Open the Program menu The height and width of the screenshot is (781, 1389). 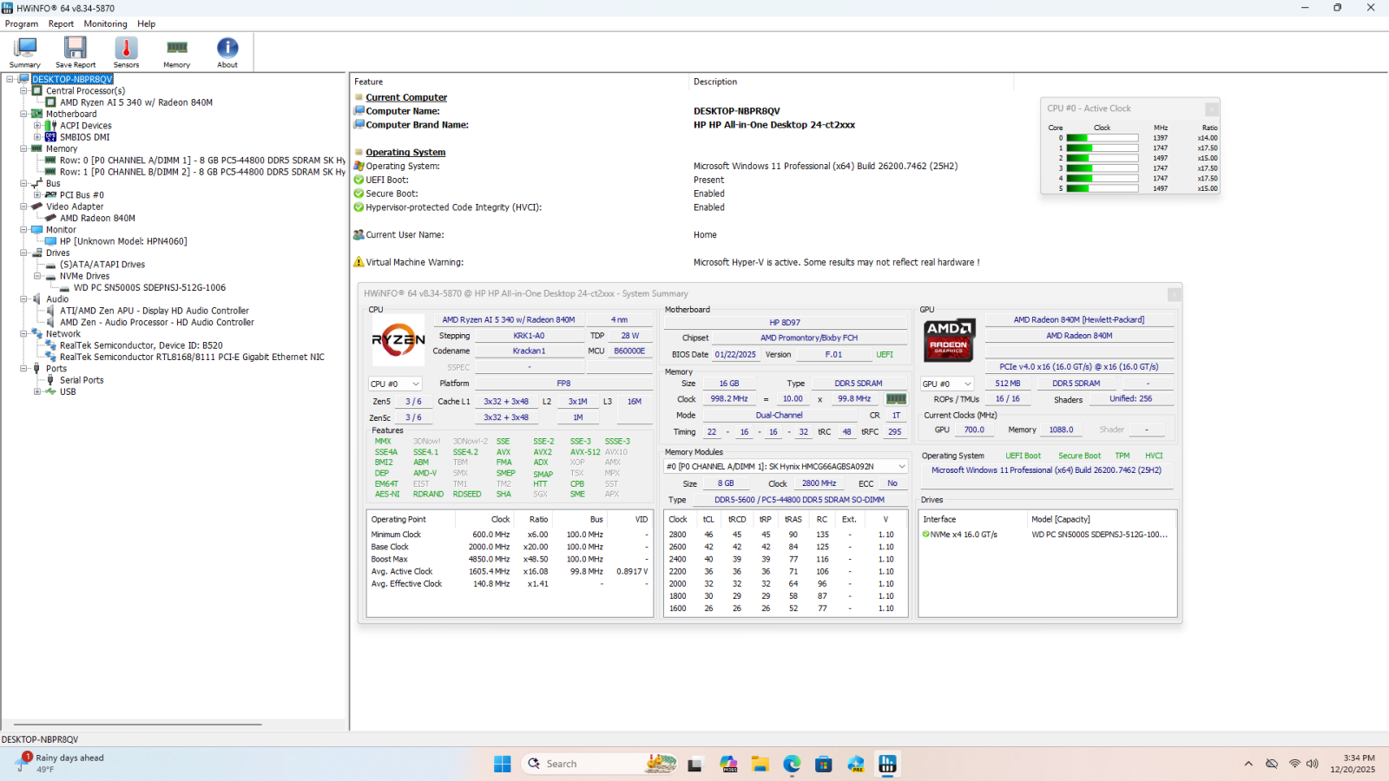tap(22, 24)
